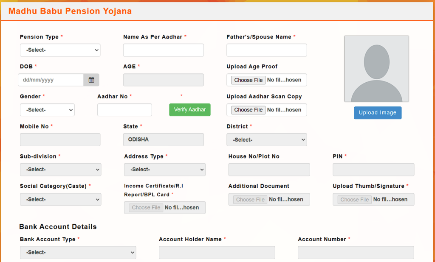Click the Upload Thumb/Signature label
Screen dimensions: 435x262
click(369, 186)
